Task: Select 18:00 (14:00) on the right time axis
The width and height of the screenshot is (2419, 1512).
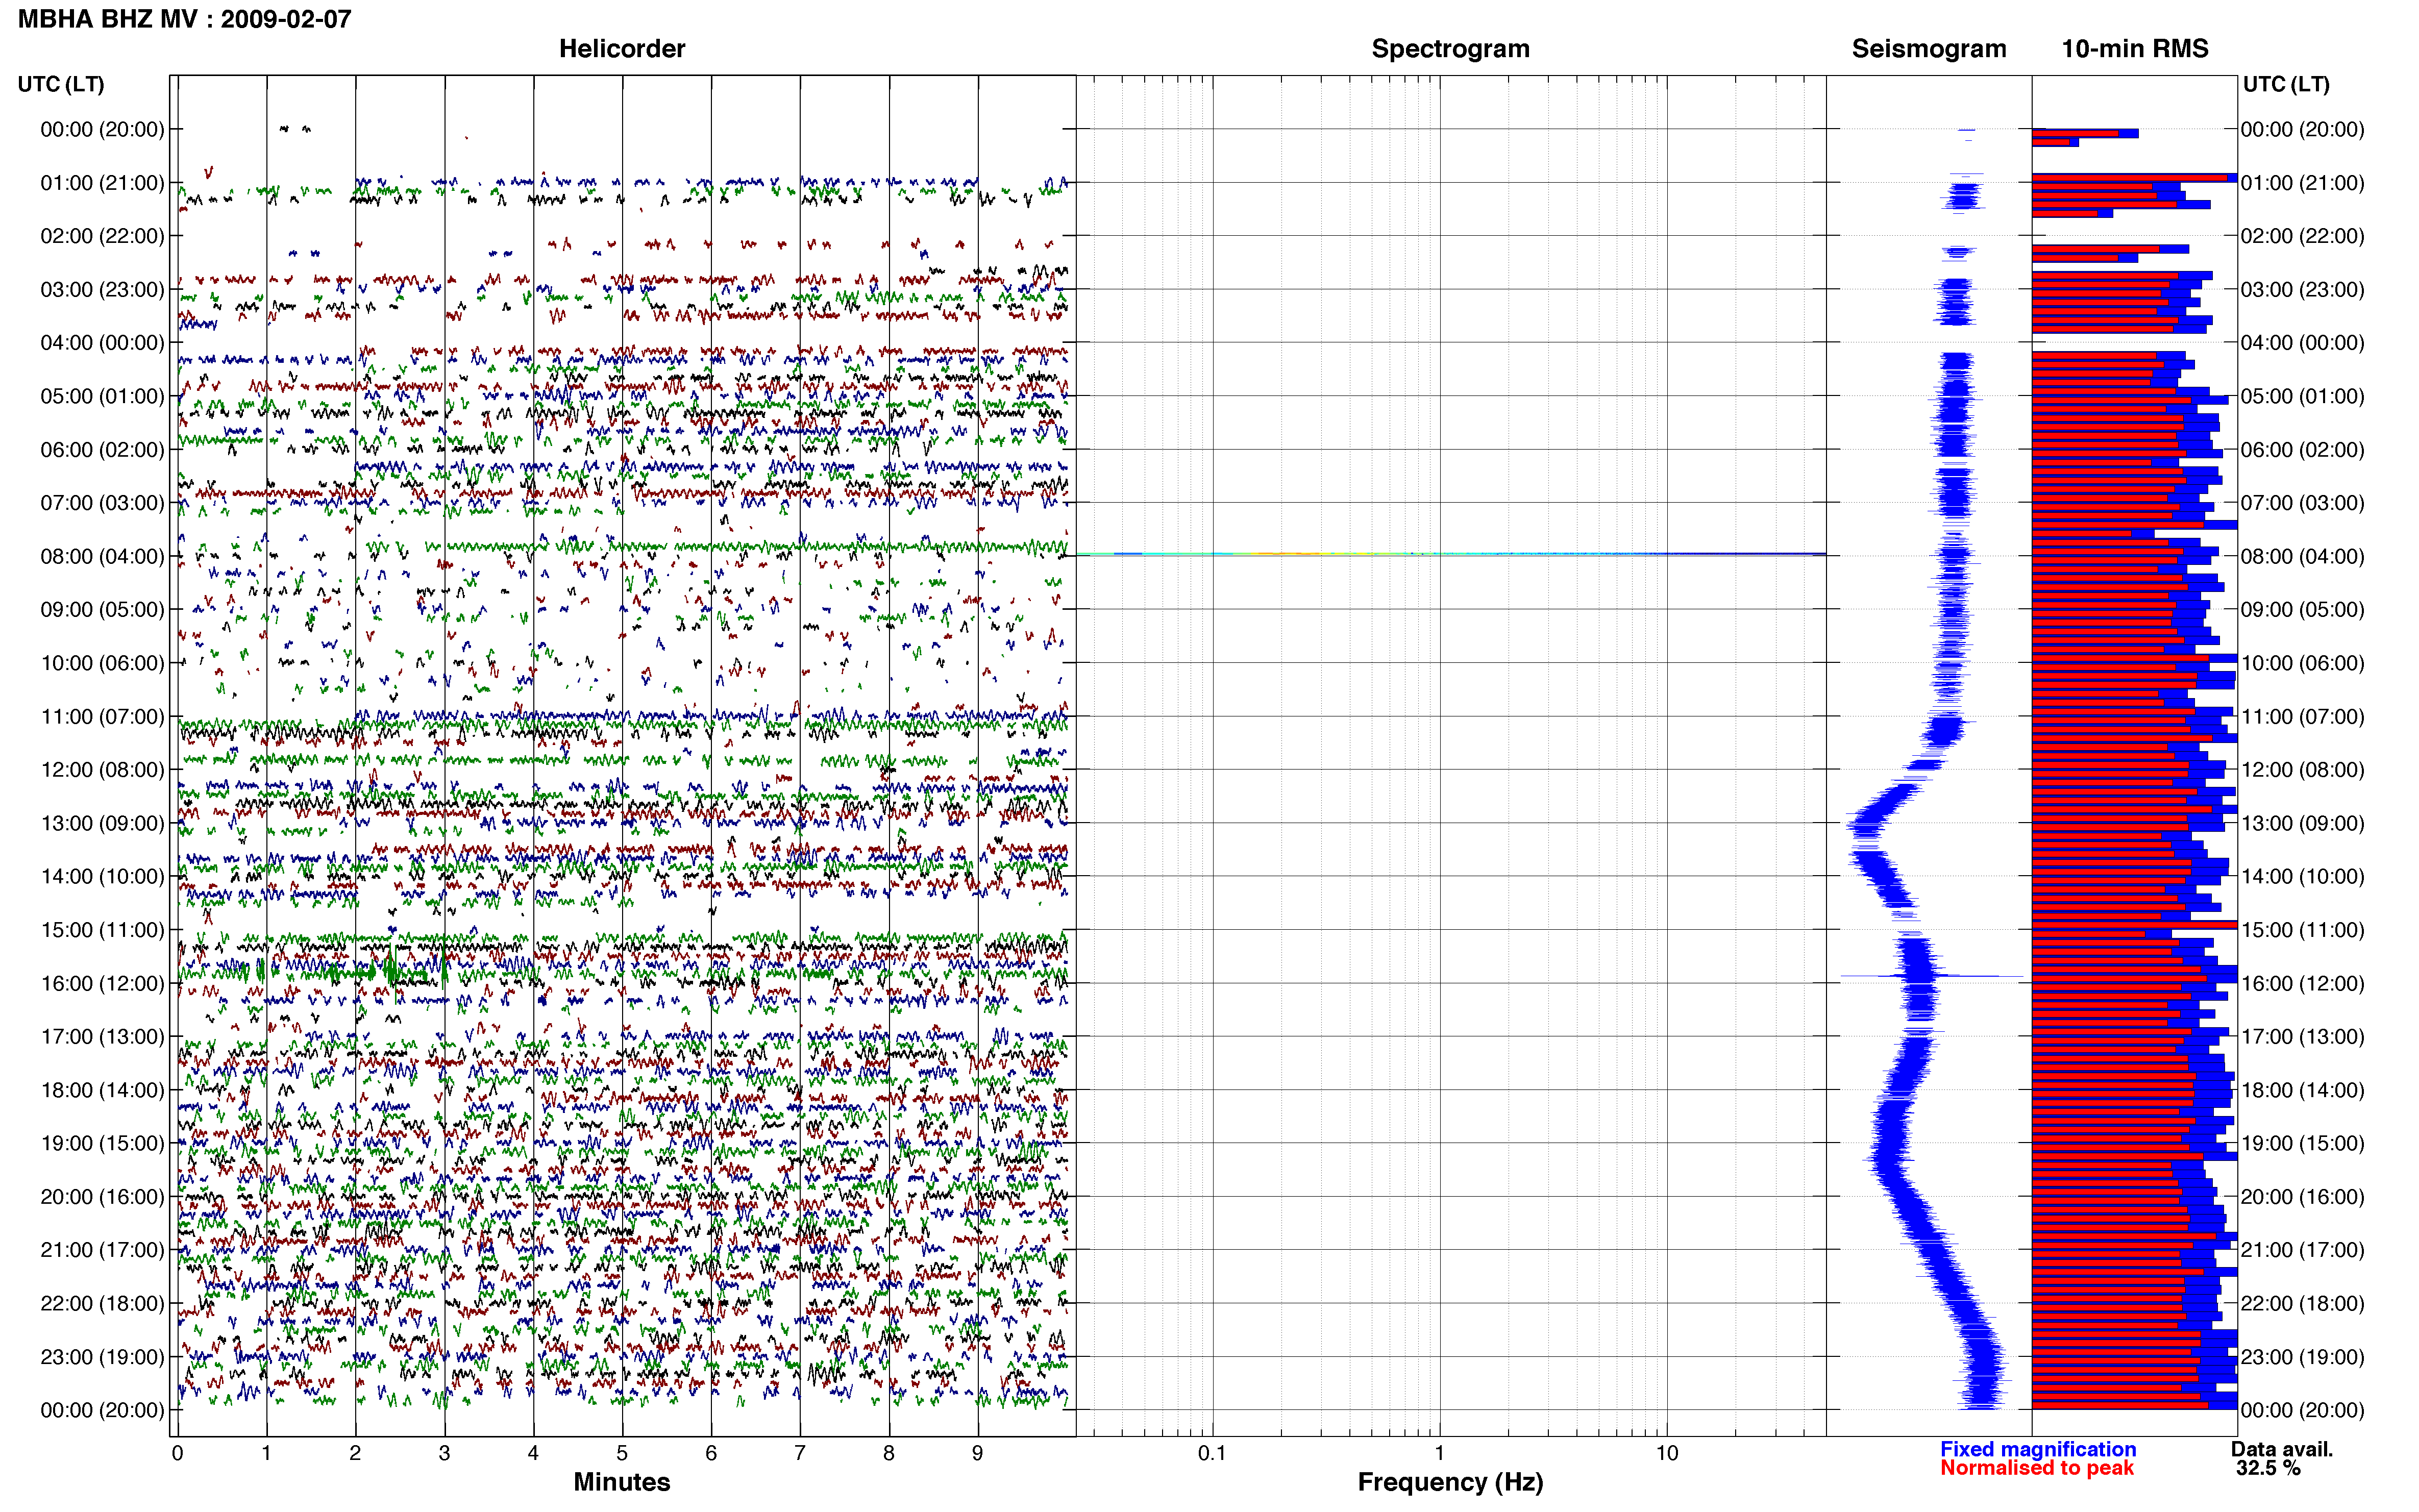Action: 2302,1091
